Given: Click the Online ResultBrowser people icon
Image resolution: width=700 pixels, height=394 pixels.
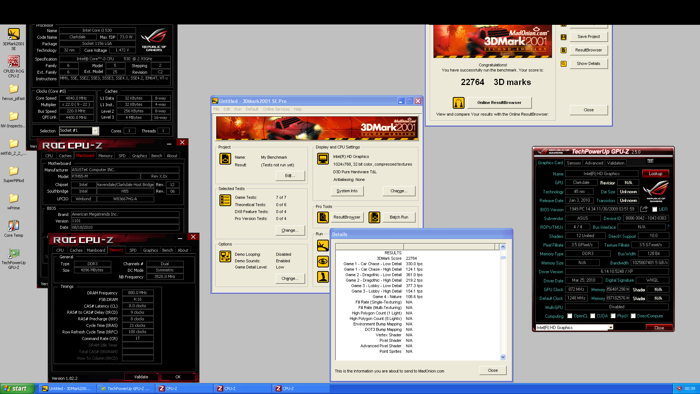Looking at the screenshot, I should [x=459, y=103].
